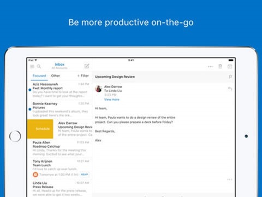The width and height of the screenshot is (262, 197).
Task: Flag the Upcoming Design Review message
Action: click(230, 77)
